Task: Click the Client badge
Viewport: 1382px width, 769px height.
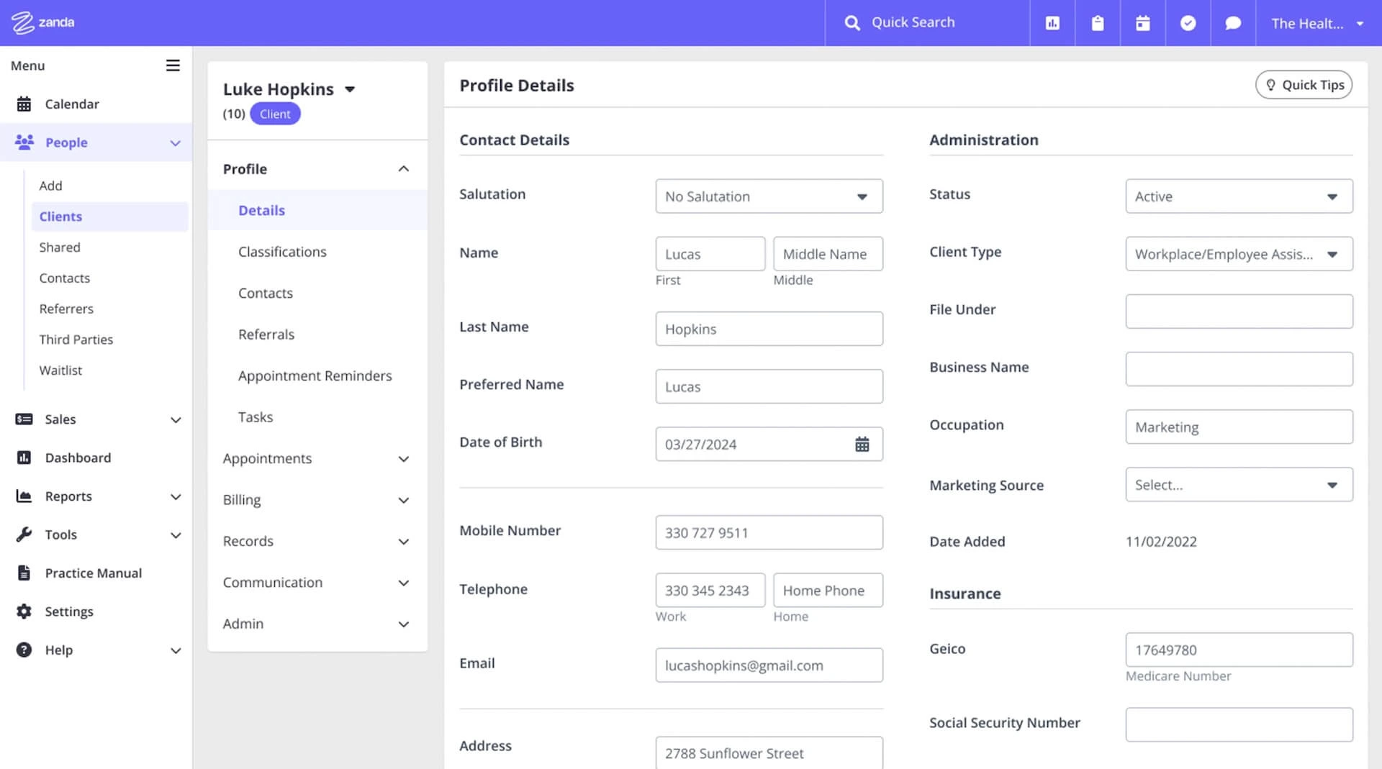Action: [x=275, y=114]
